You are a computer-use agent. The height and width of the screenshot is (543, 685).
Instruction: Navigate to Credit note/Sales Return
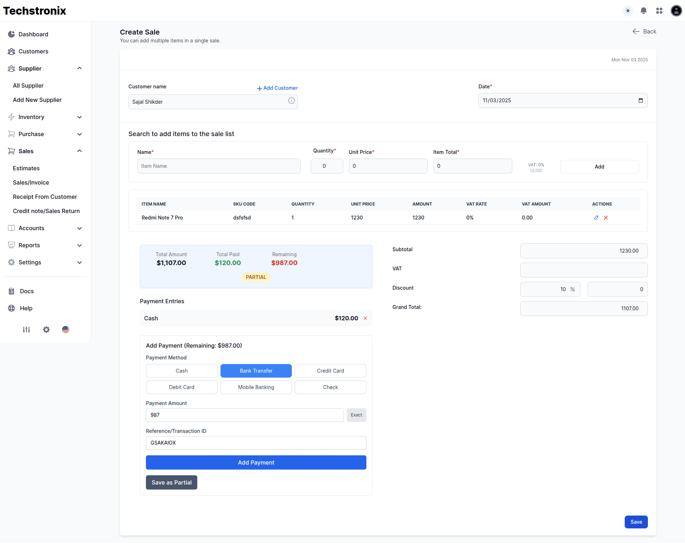point(46,211)
